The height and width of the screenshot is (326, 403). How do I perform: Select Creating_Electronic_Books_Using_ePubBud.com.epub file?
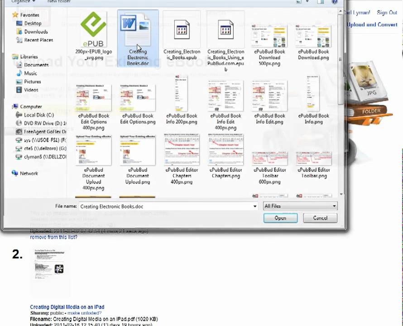(x=225, y=42)
